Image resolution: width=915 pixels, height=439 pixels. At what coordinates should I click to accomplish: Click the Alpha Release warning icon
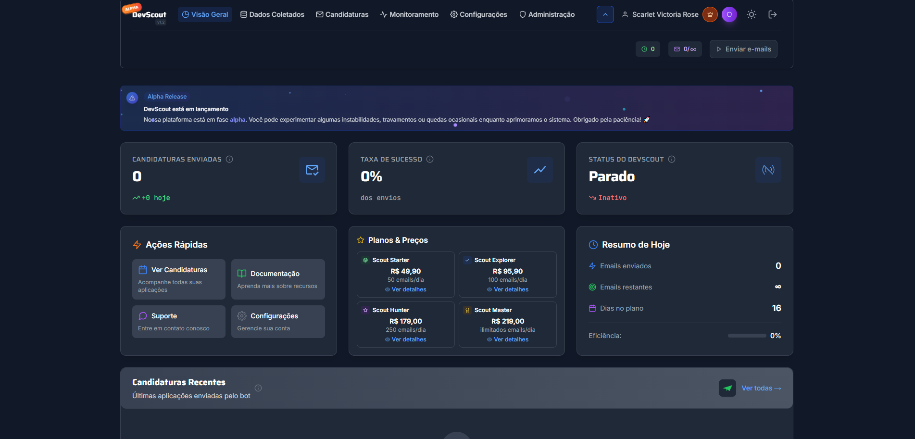(132, 98)
